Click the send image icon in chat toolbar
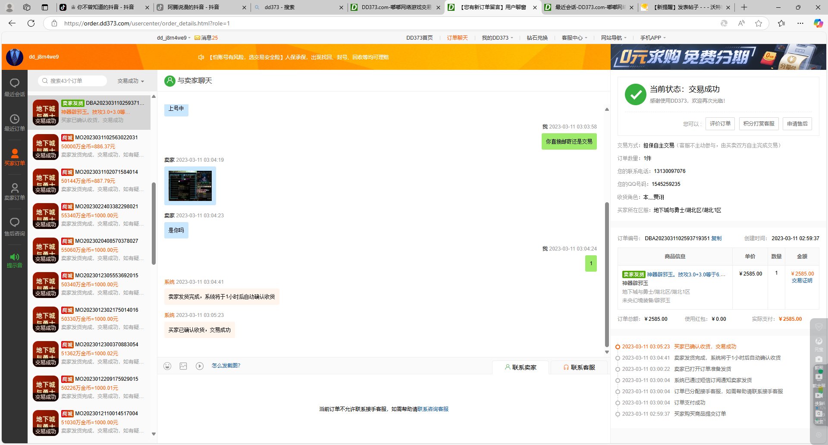 pos(183,366)
